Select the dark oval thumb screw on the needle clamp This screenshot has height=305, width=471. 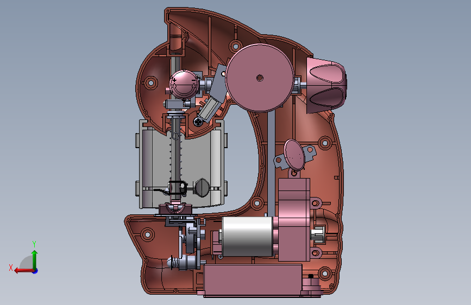pos(202,188)
